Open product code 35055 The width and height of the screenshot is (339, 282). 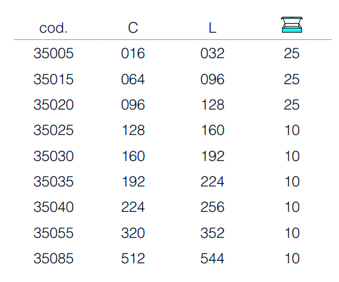tap(53, 233)
